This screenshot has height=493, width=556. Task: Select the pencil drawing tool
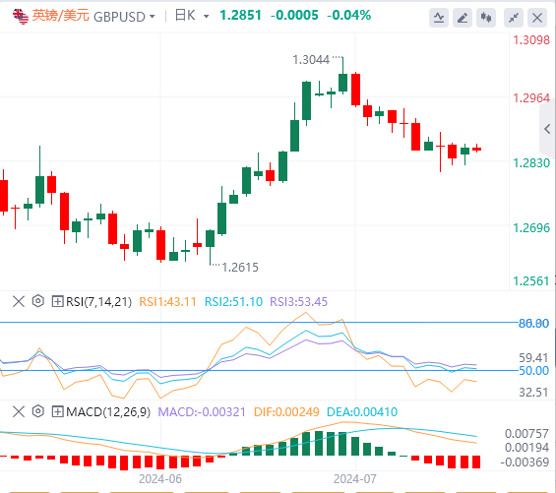click(x=463, y=18)
